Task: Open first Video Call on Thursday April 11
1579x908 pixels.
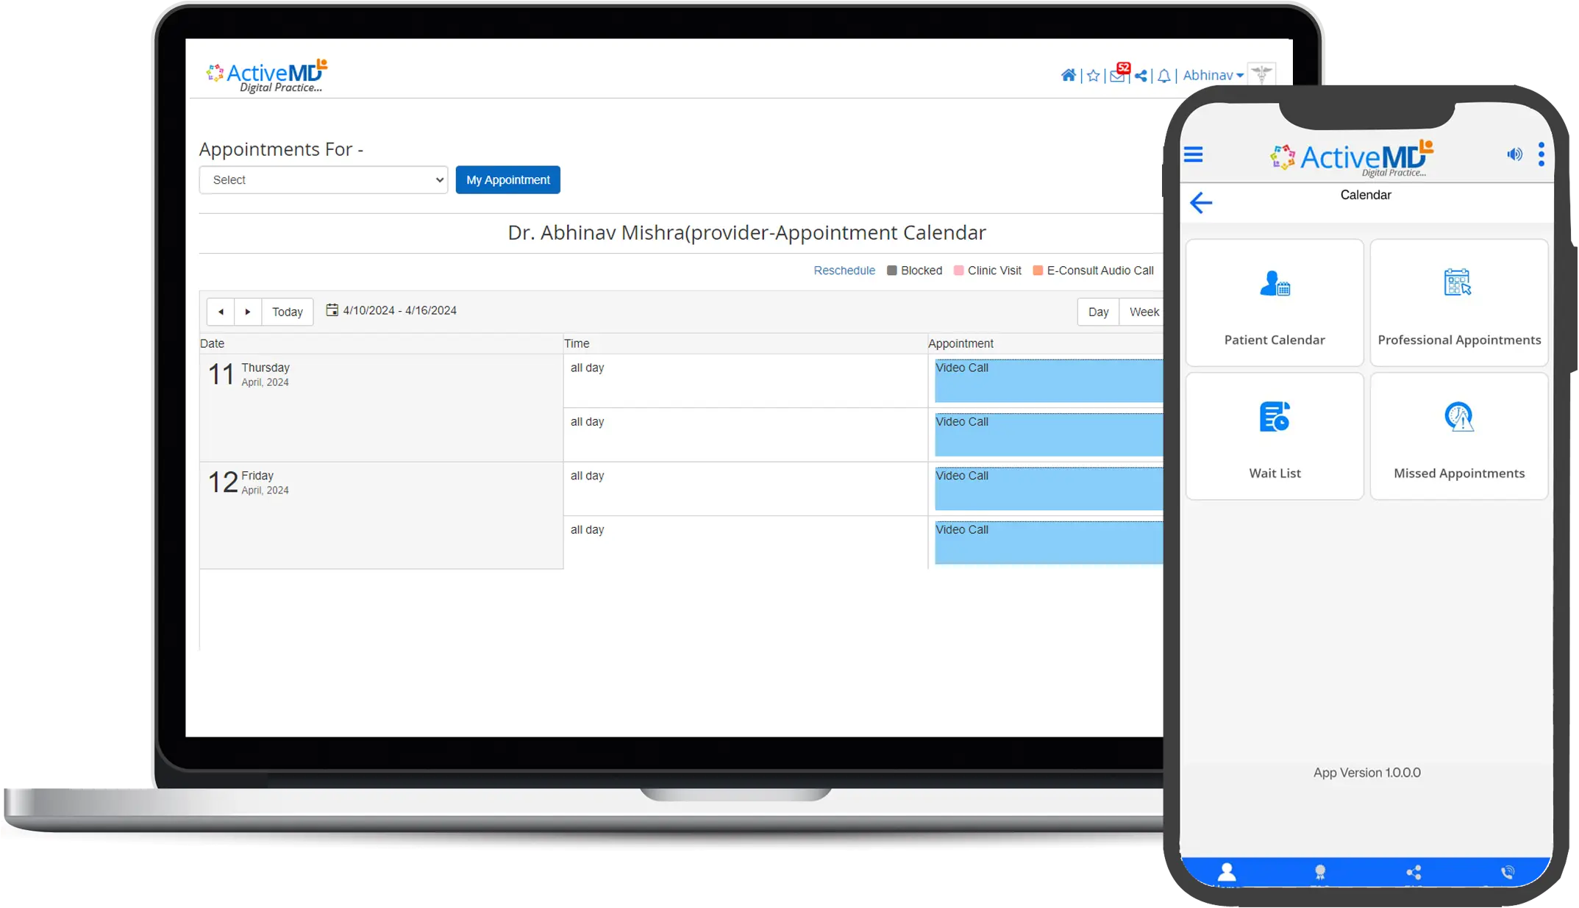Action: 1049,381
